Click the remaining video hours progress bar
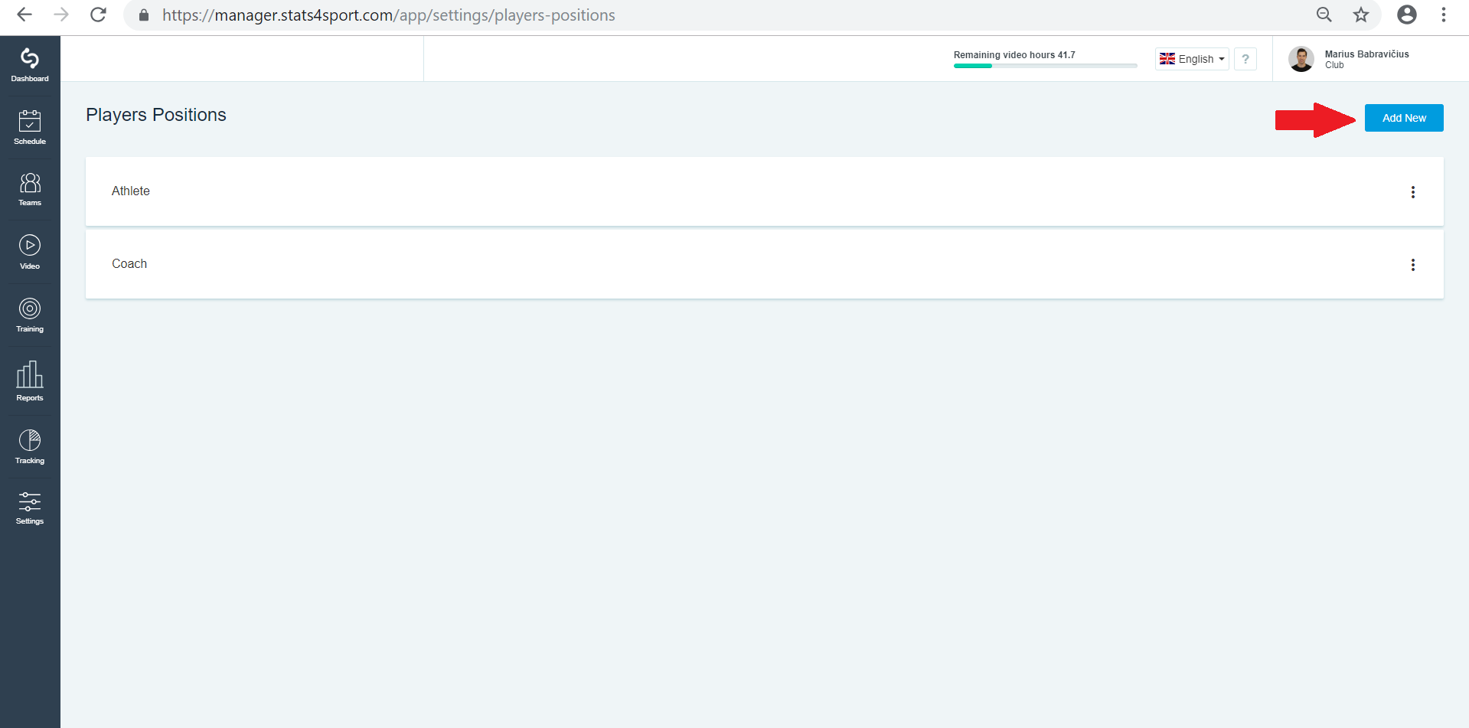The width and height of the screenshot is (1469, 728). click(1045, 66)
